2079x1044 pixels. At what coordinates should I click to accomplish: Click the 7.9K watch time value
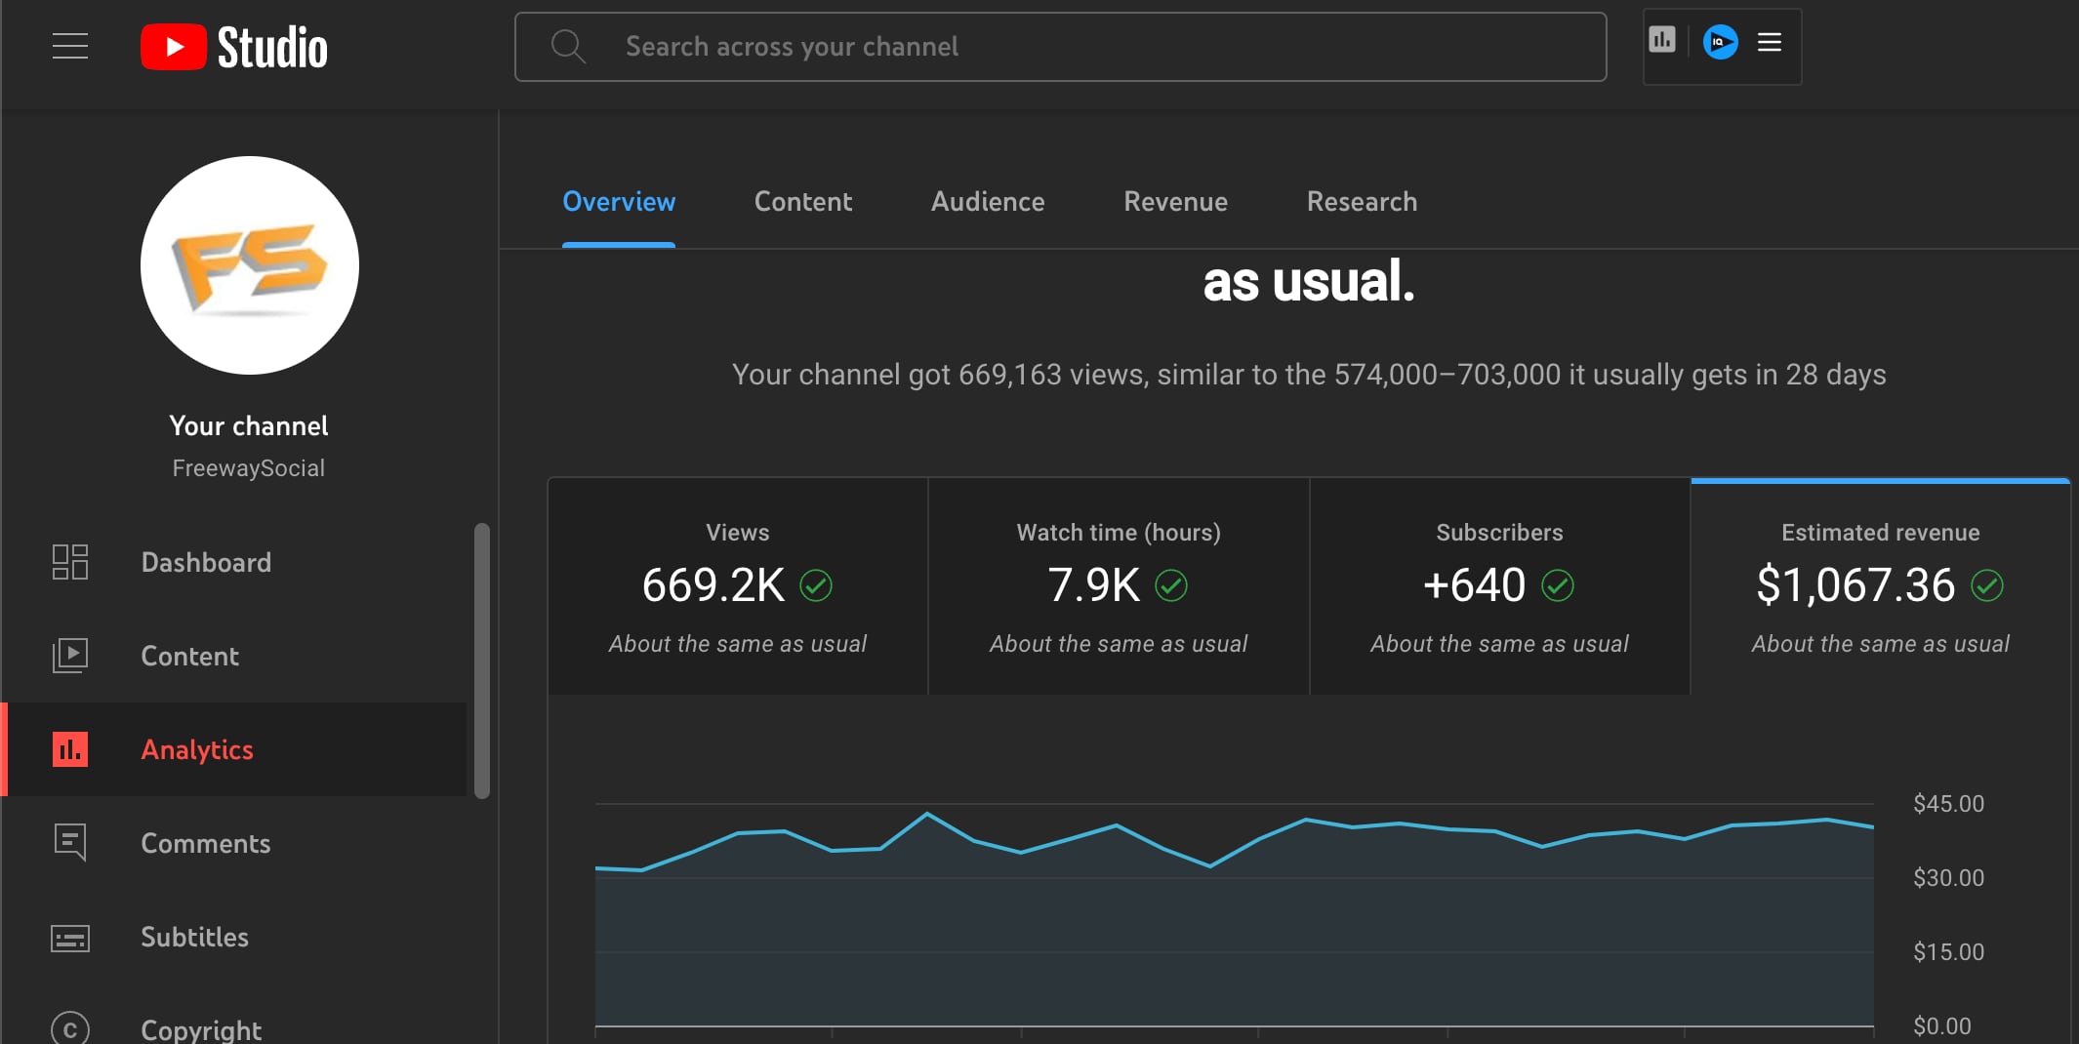1093,585
